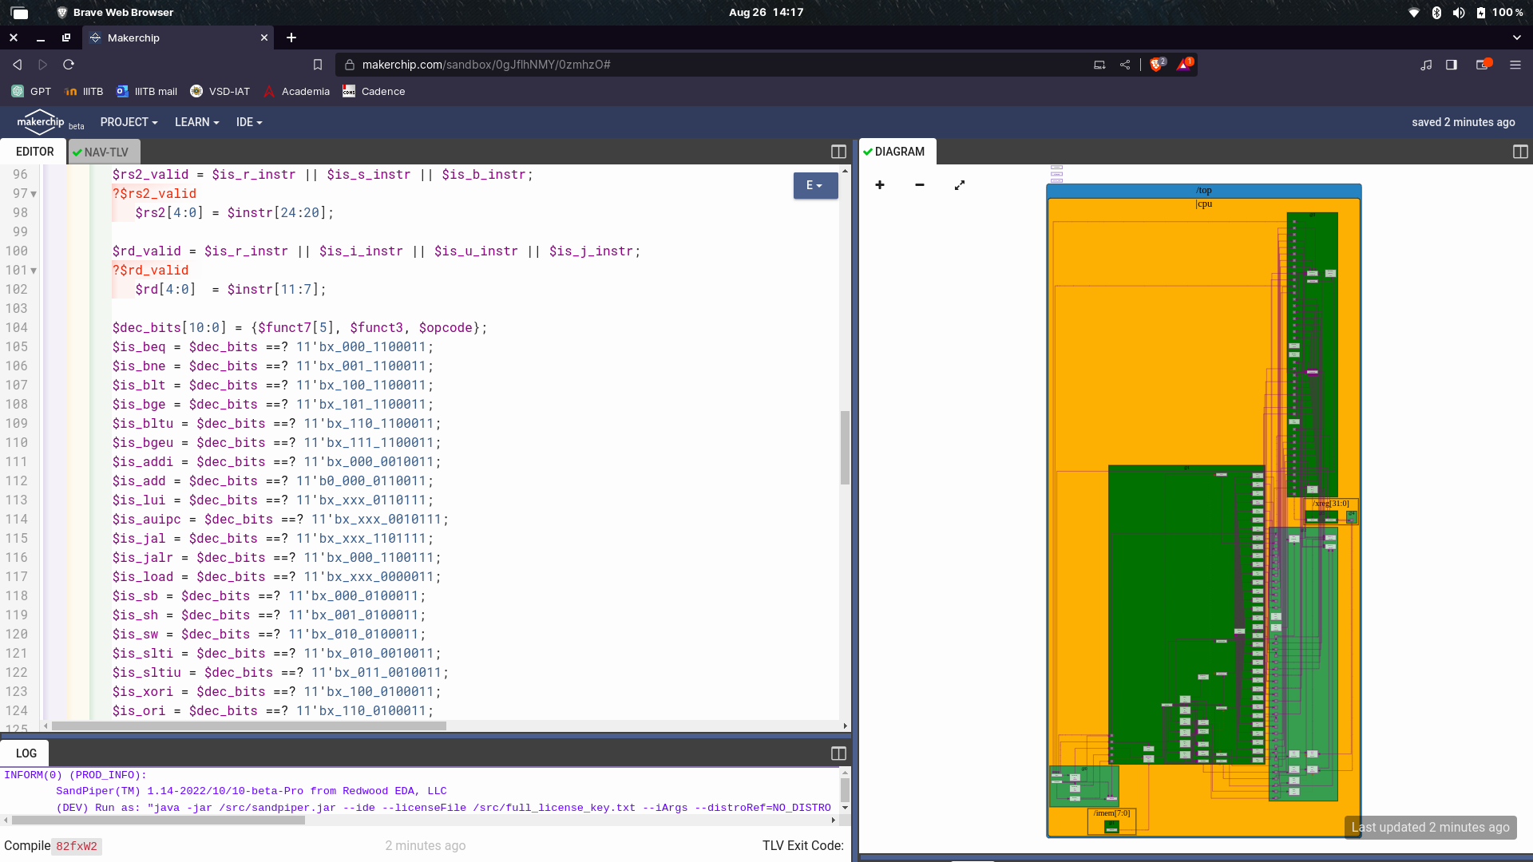Expand the diagram to fullscreen
This screenshot has width=1533, height=862.
point(959,184)
